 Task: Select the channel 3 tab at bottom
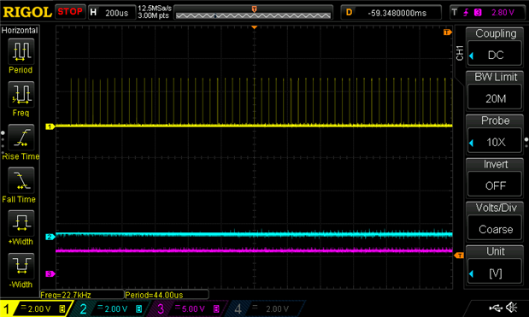(x=188, y=308)
